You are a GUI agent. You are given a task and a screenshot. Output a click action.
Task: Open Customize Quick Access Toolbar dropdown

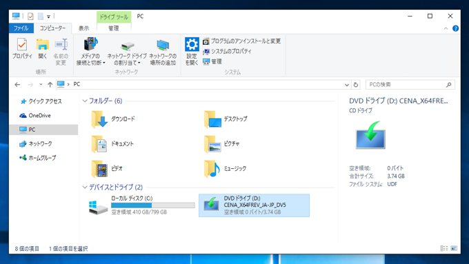(48, 17)
